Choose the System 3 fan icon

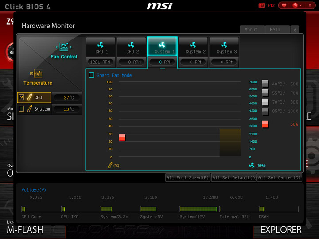coord(224,45)
